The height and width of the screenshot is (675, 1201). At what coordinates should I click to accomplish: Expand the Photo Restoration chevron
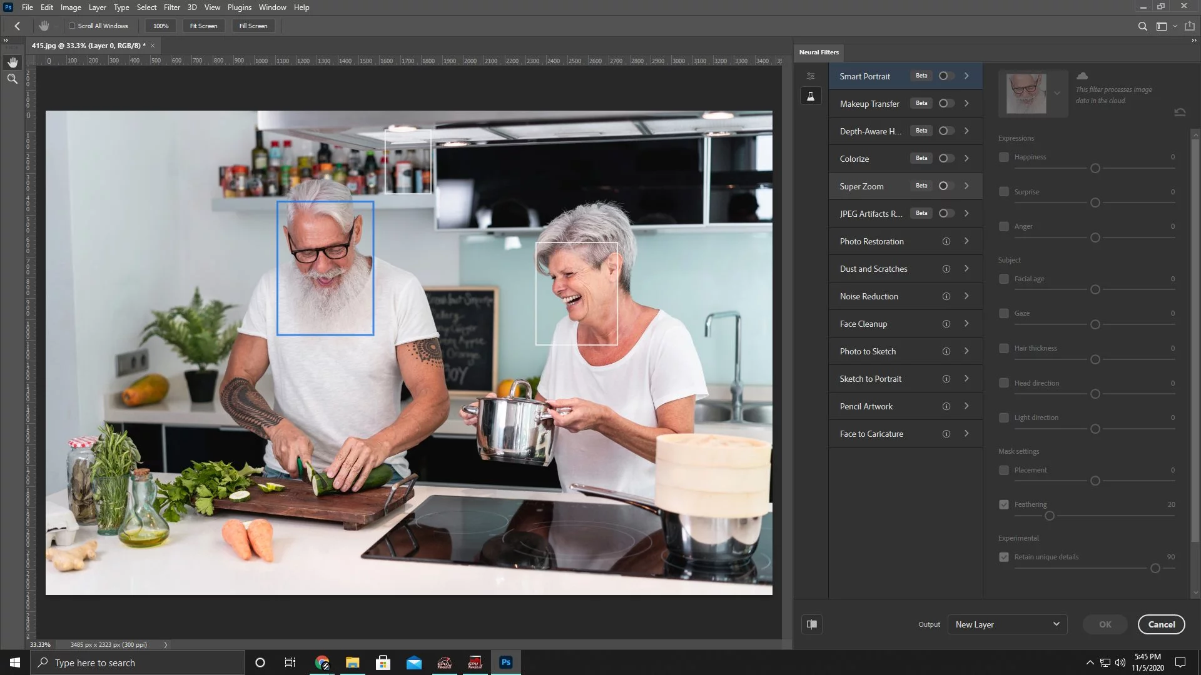966,241
